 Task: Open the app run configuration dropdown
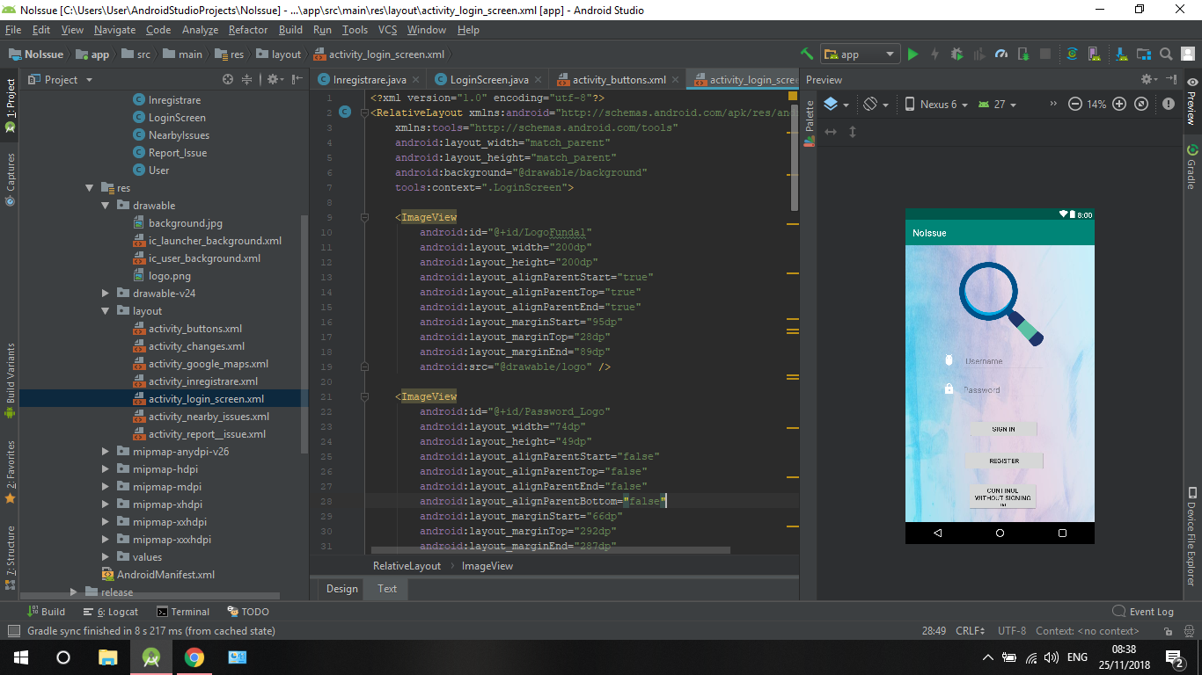click(861, 54)
